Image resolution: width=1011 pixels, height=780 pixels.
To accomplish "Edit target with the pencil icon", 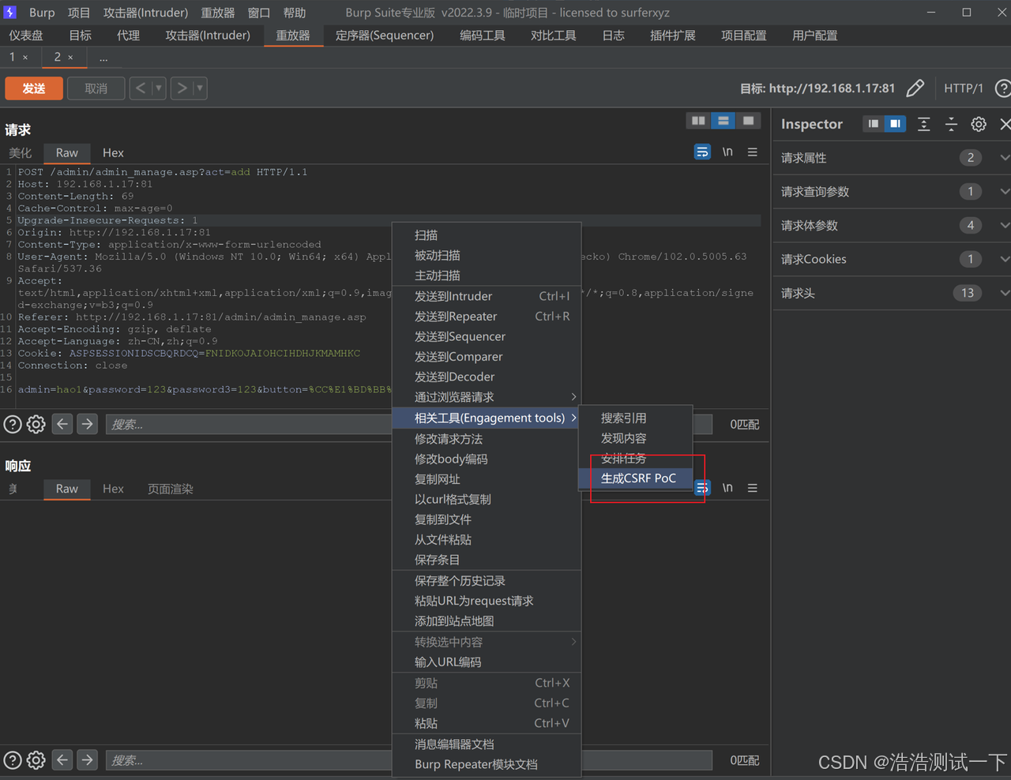I will tap(915, 88).
